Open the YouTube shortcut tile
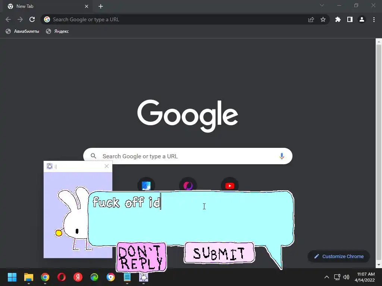The image size is (382, 286). tap(230, 186)
